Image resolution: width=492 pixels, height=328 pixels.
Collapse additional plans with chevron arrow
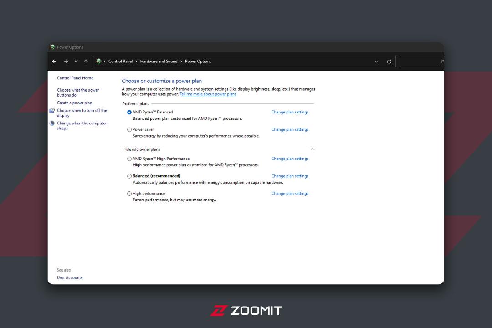coord(313,149)
